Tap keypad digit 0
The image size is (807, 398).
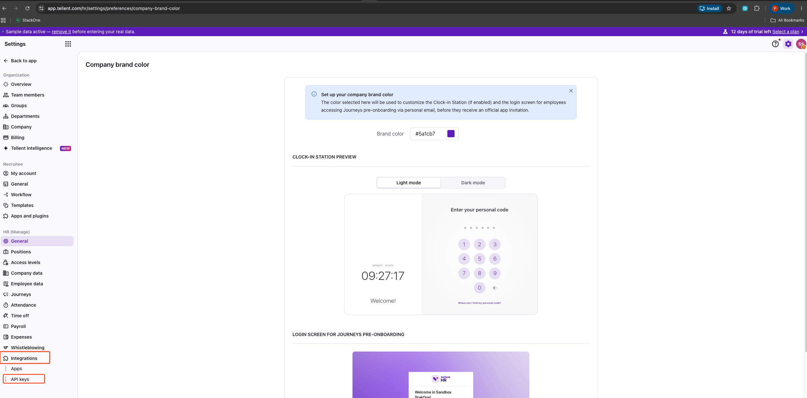480,288
